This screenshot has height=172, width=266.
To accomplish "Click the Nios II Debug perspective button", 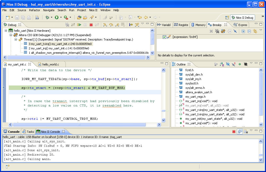I will pos(242,18).
